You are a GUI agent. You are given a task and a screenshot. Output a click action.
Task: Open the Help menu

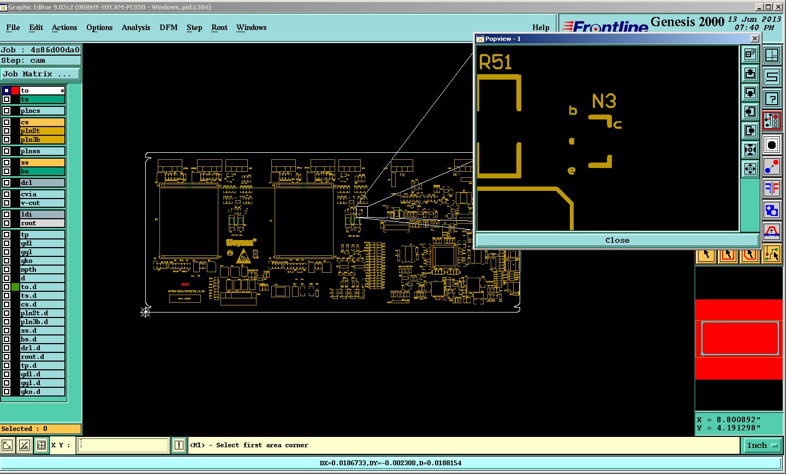tap(541, 27)
